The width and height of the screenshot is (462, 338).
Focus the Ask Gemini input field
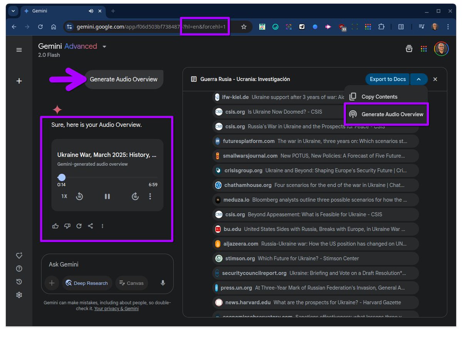pos(107,265)
